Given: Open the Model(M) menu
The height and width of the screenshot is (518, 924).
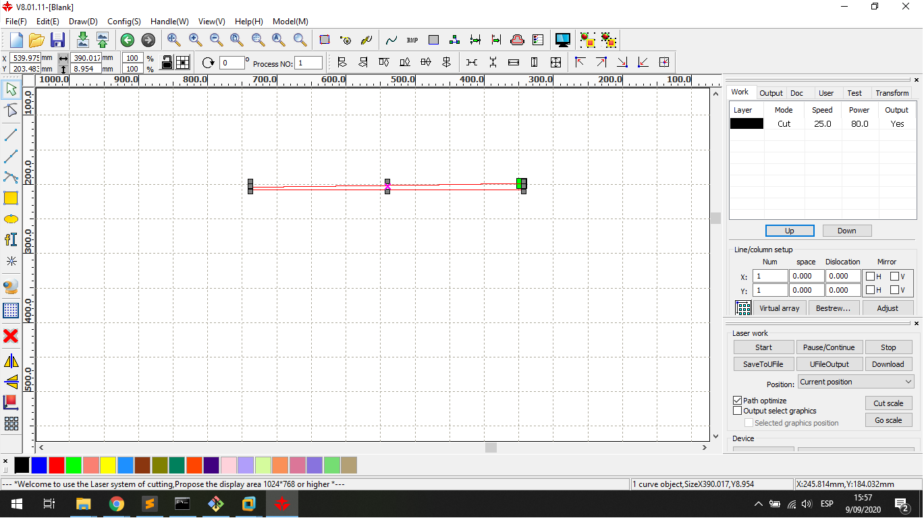Looking at the screenshot, I should point(292,22).
